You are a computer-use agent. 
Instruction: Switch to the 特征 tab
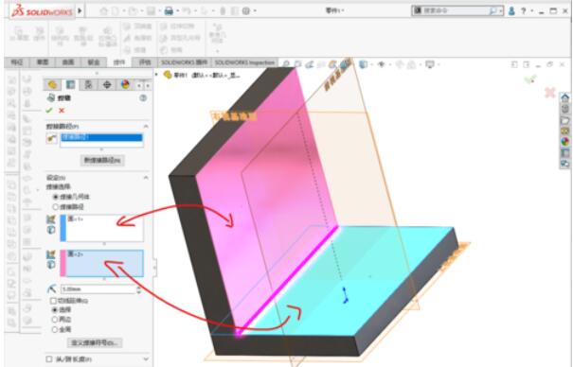click(x=17, y=62)
